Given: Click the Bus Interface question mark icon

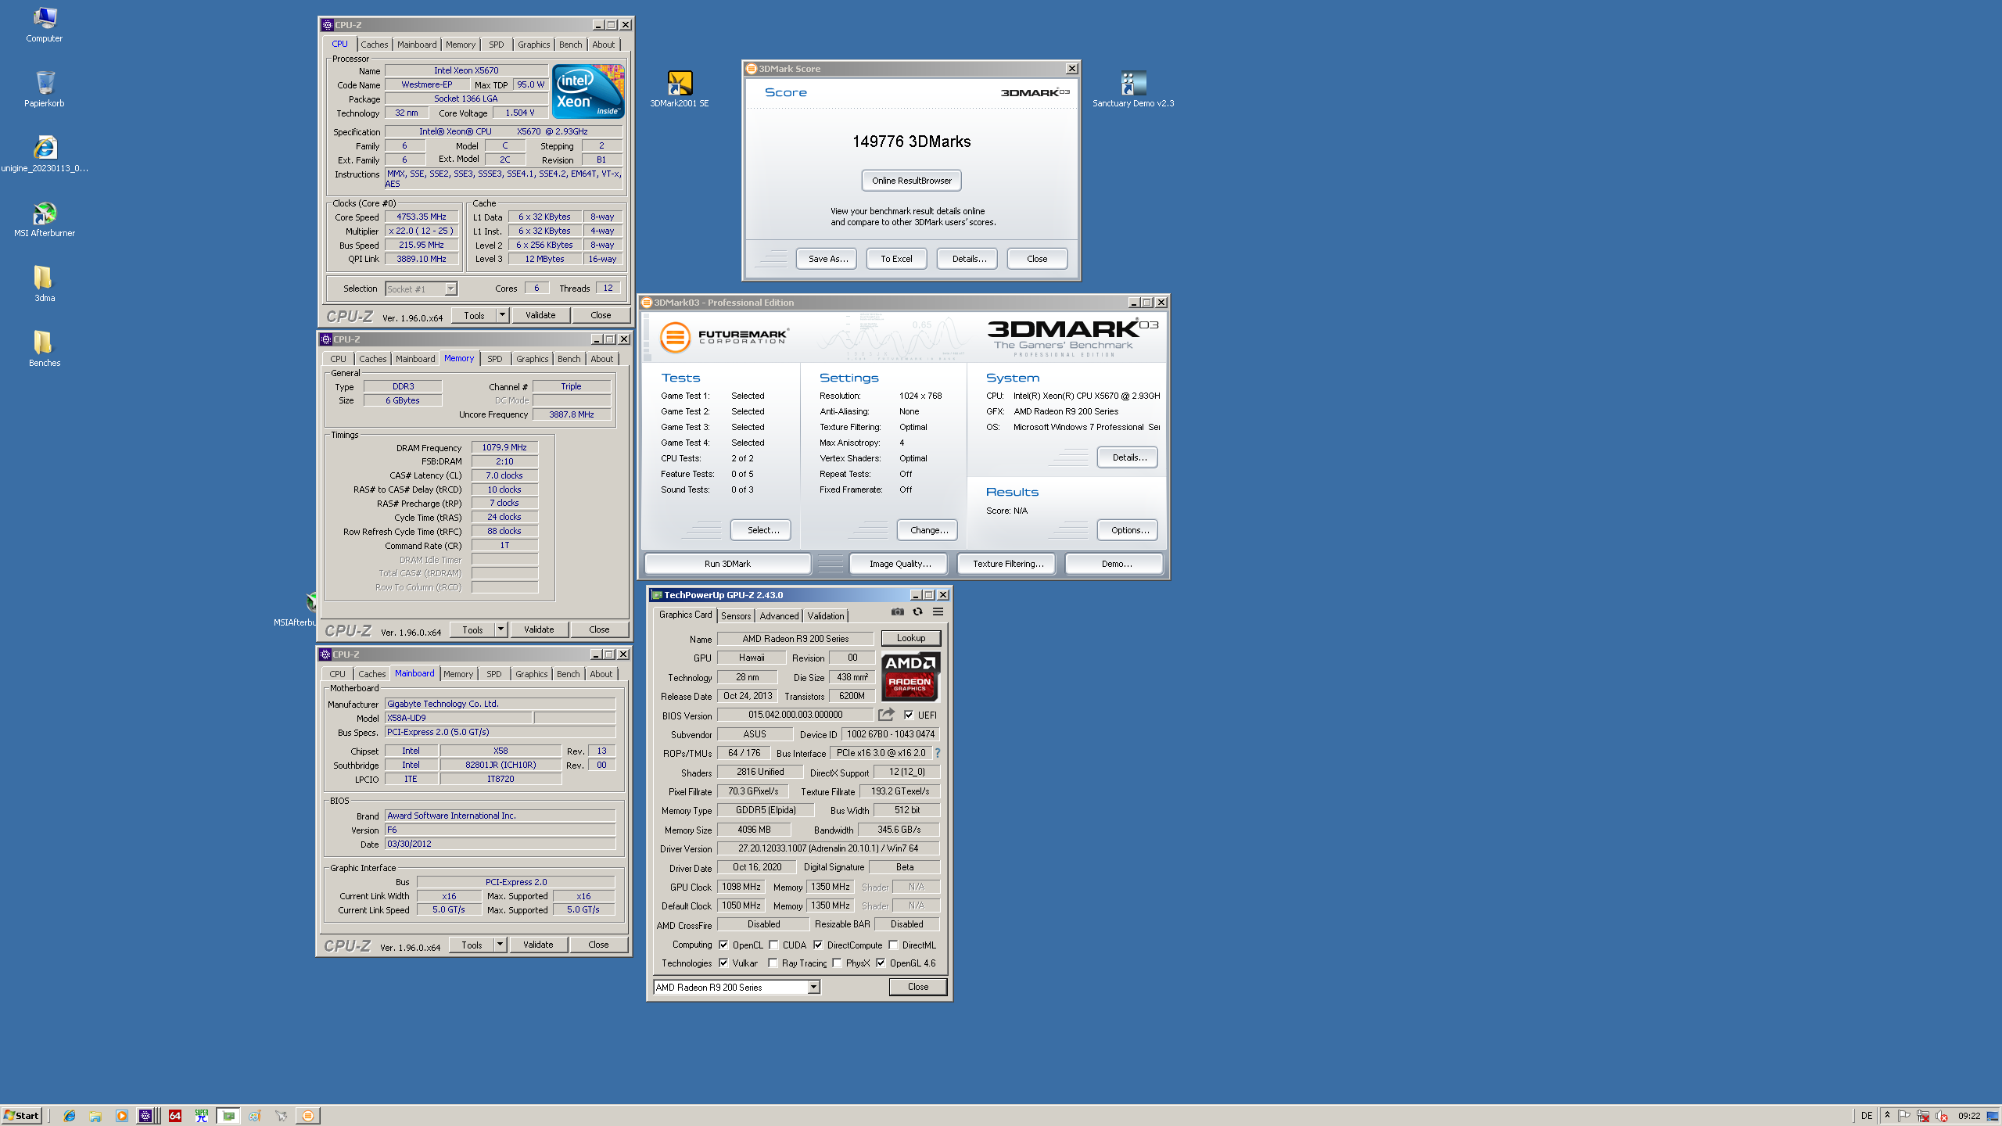Looking at the screenshot, I should tap(937, 753).
